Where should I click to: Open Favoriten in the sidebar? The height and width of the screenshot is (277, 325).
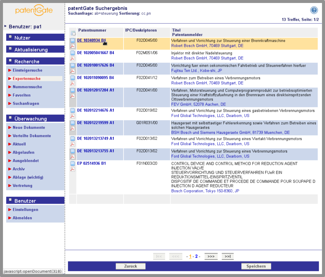[x=22, y=95]
